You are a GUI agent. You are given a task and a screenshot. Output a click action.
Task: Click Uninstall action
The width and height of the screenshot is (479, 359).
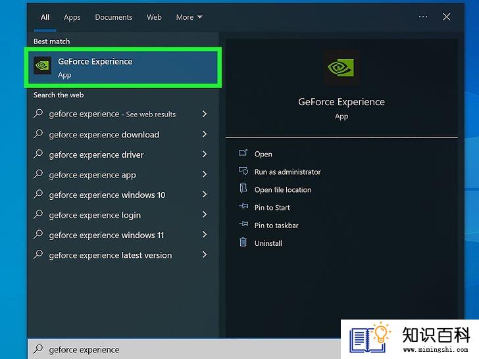point(268,243)
